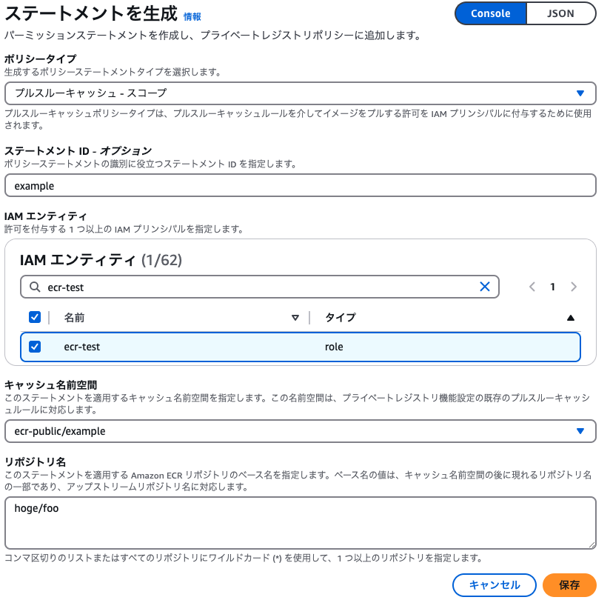Clear the ecr-test search query
The width and height of the screenshot is (610, 600).
pyautogui.click(x=485, y=287)
